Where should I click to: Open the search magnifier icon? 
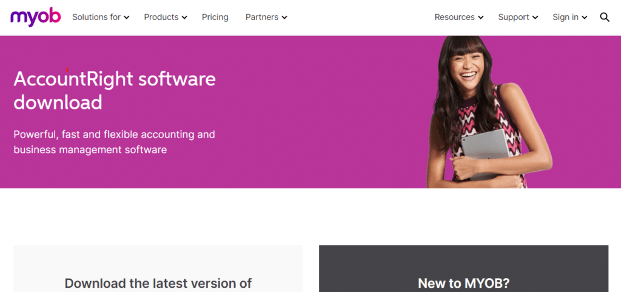click(x=604, y=17)
